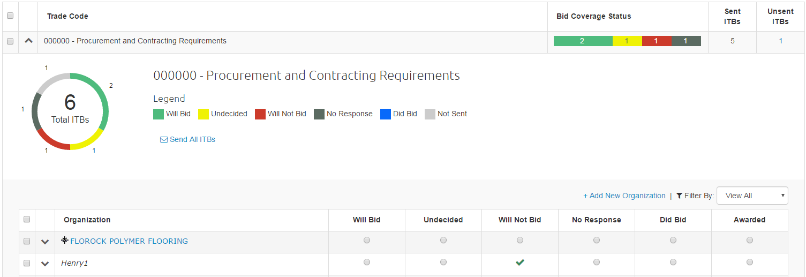The image size is (806, 277).
Task: Click the green Will Bid segment in coverage bar
Action: 583,41
